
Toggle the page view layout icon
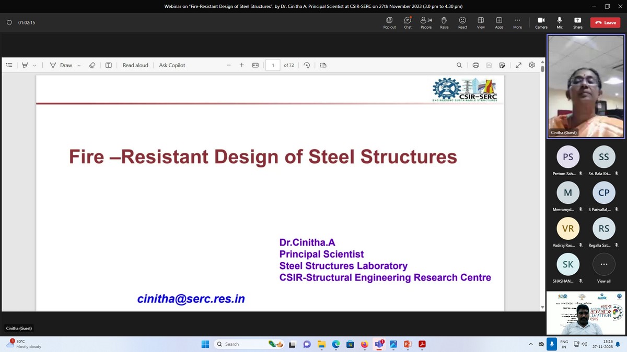coord(323,65)
